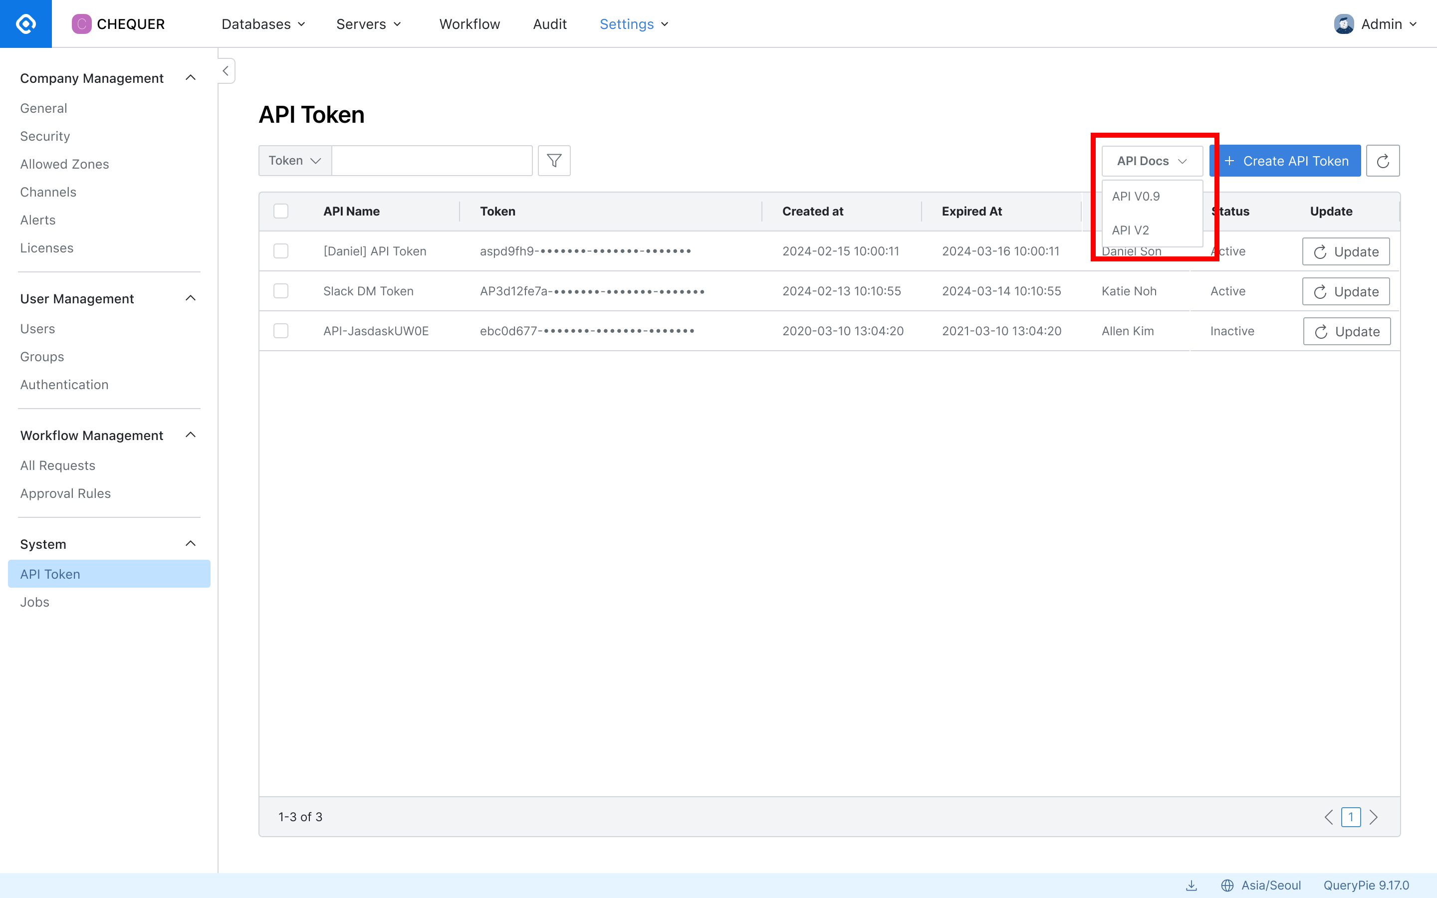Collapse Workflow Management section
This screenshot has height=898, width=1437.
[x=191, y=435]
